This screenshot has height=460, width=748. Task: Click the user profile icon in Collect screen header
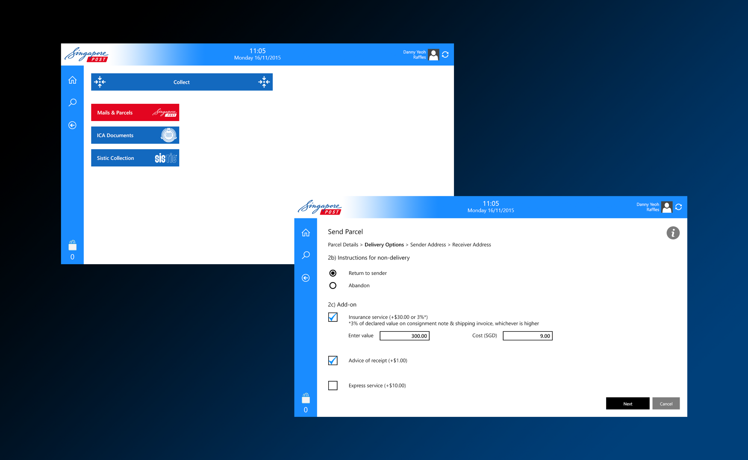(x=433, y=55)
